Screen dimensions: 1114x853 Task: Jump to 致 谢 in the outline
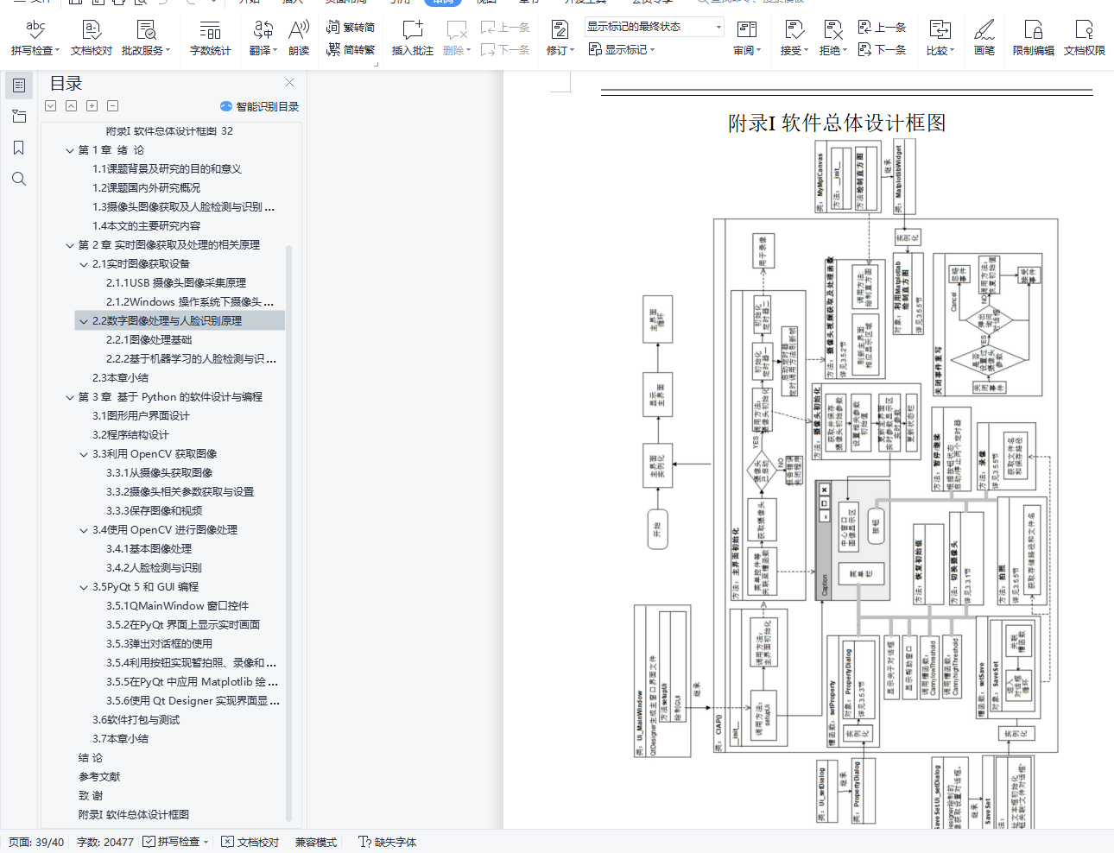(91, 796)
